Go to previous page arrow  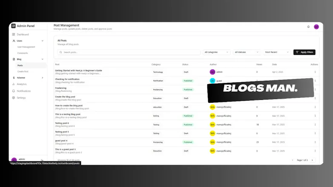point(293,160)
